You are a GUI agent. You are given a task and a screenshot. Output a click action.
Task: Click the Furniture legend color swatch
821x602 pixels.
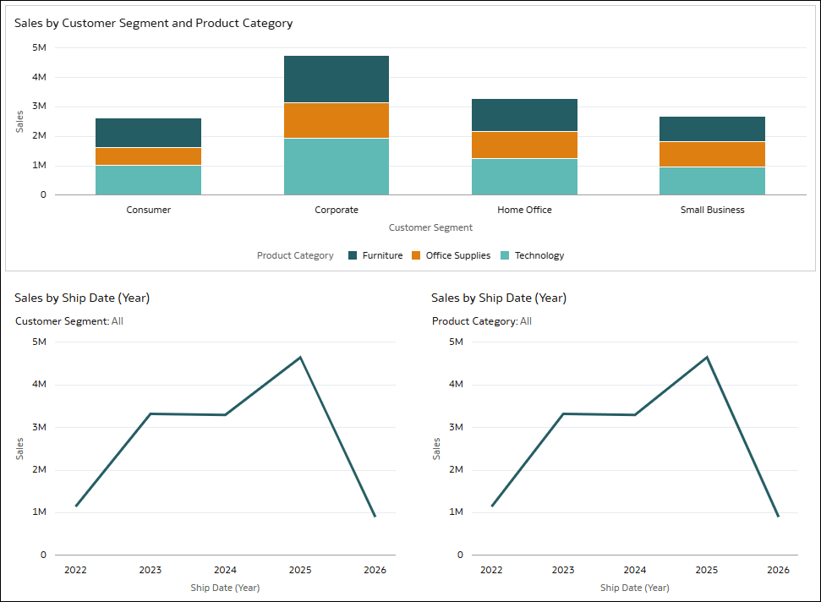pyautogui.click(x=353, y=255)
